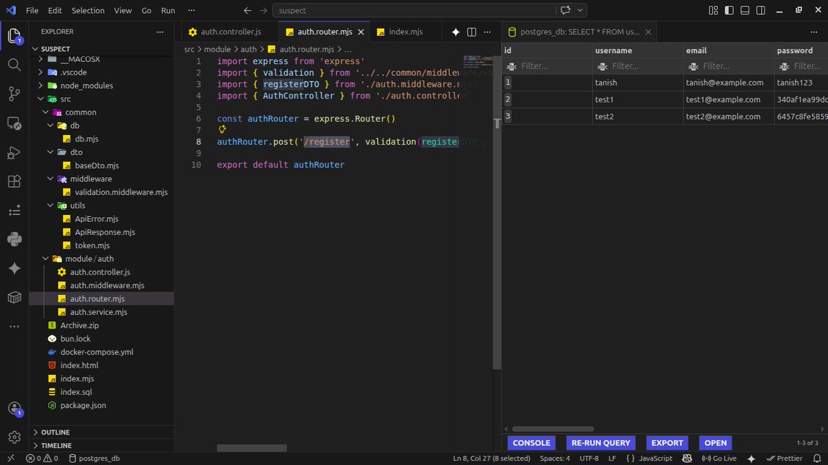Viewport: 828px width, 465px height.
Task: Click the Explorer panel more actions ellipsis
Action: click(x=160, y=32)
